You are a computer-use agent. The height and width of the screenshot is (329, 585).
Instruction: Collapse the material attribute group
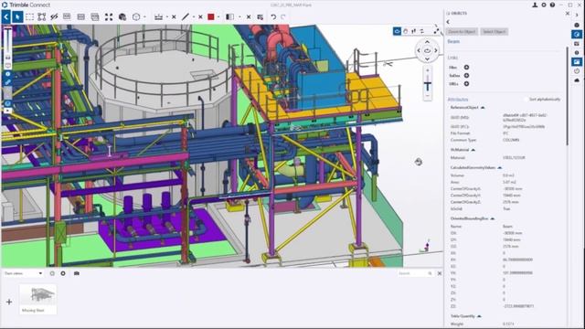point(473,150)
